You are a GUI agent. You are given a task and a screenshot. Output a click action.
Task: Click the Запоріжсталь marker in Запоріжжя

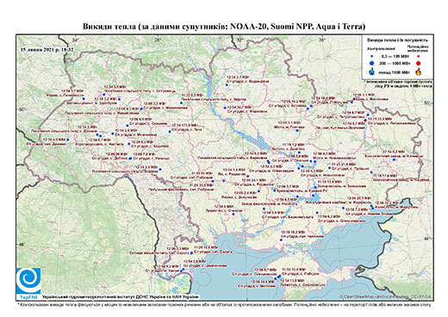point(315,187)
